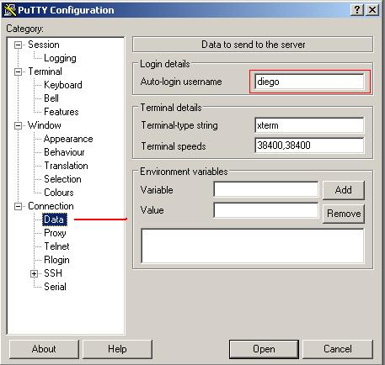Open the Serial category
The width and height of the screenshot is (385, 365).
click(x=55, y=287)
